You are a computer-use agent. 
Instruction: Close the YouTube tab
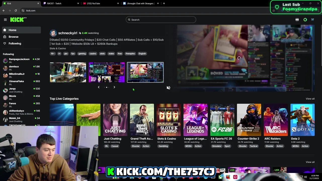point(118,4)
